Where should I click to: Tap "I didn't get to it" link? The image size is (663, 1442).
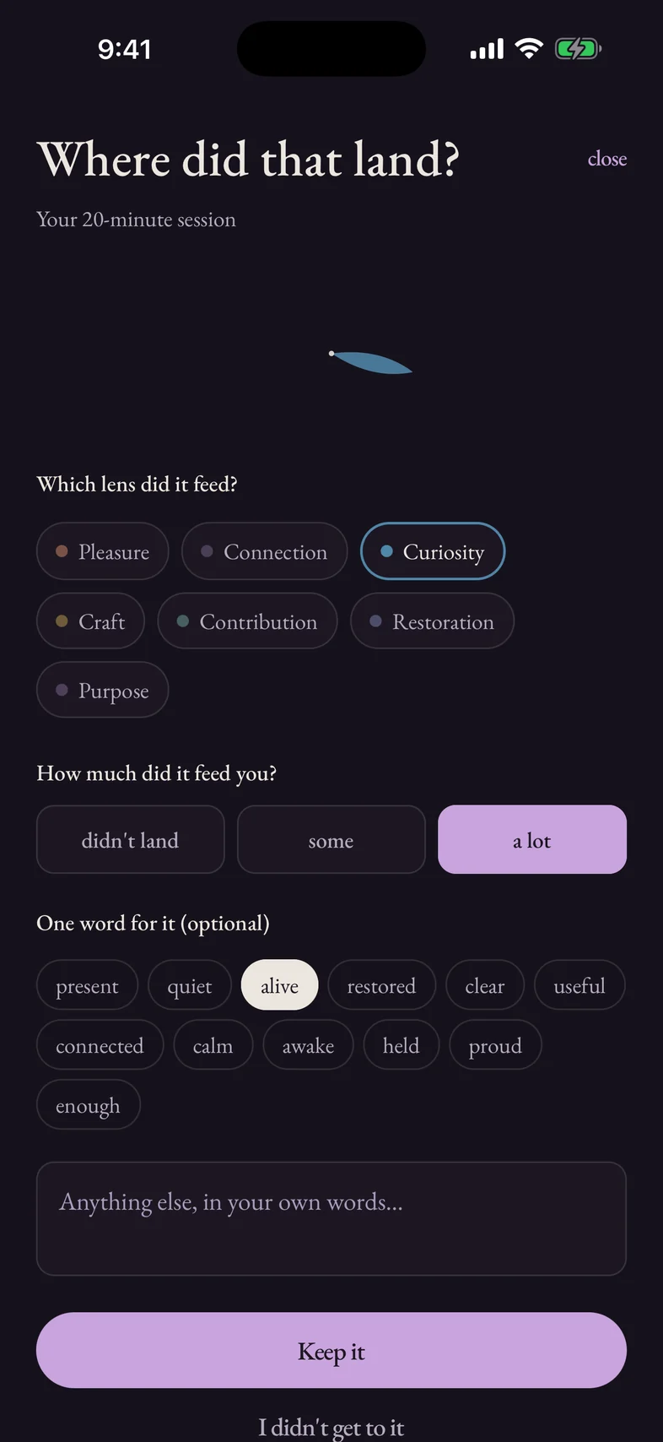(331, 1428)
